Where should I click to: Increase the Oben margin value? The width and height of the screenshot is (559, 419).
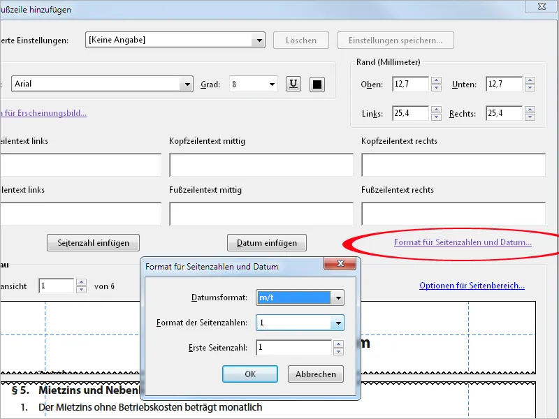pos(436,80)
